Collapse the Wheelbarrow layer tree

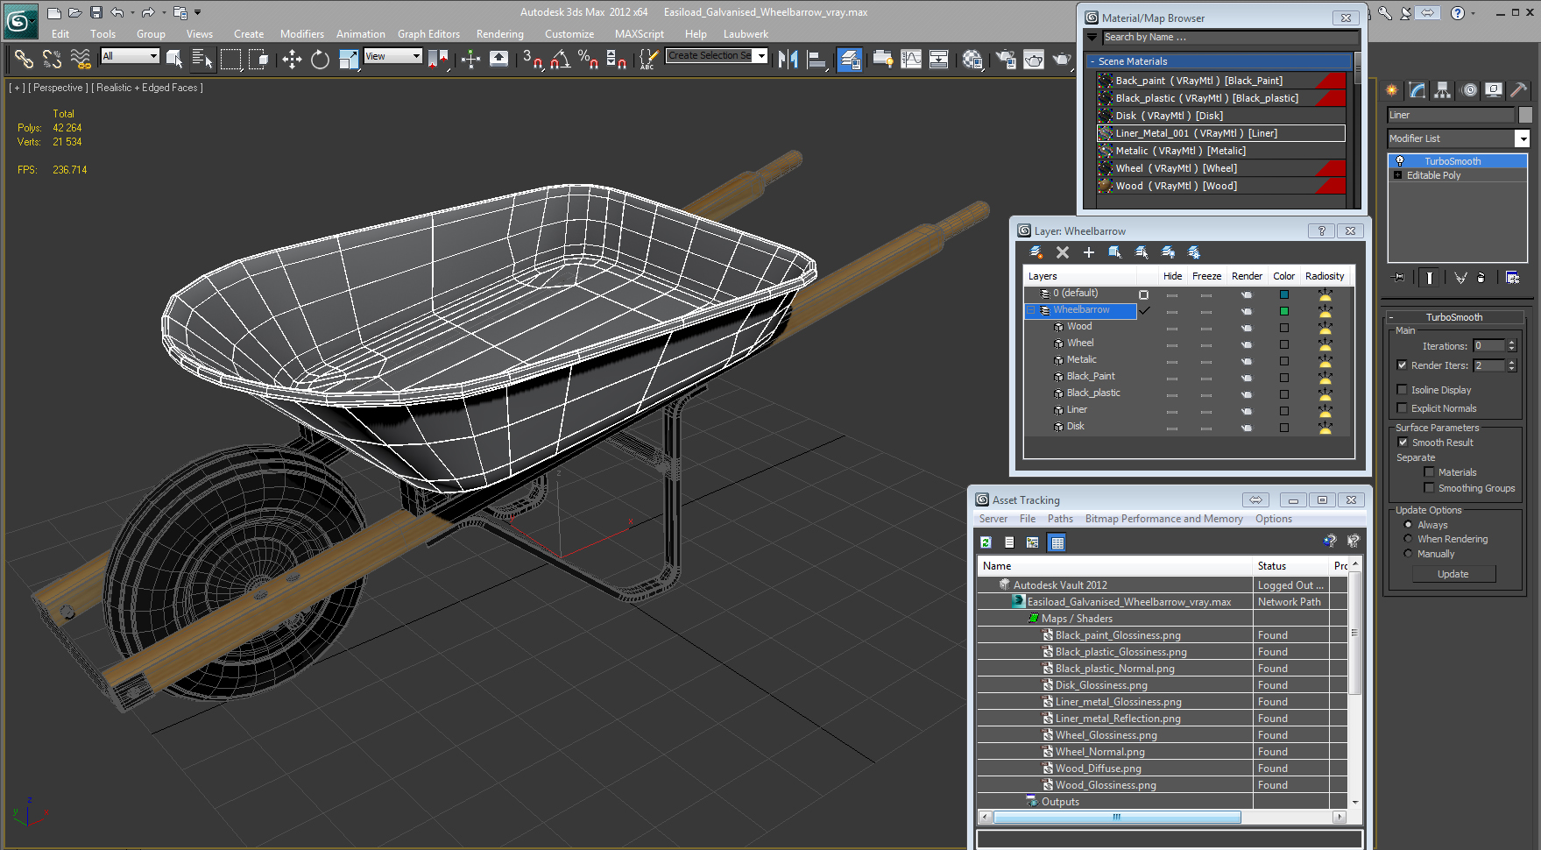tap(1031, 310)
